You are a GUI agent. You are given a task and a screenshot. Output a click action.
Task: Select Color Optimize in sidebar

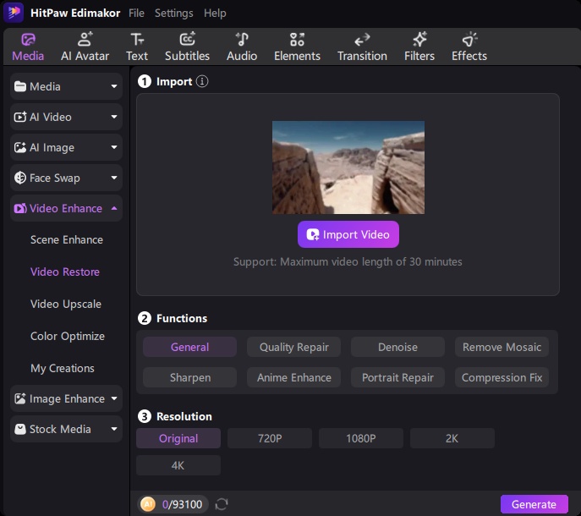click(x=68, y=336)
